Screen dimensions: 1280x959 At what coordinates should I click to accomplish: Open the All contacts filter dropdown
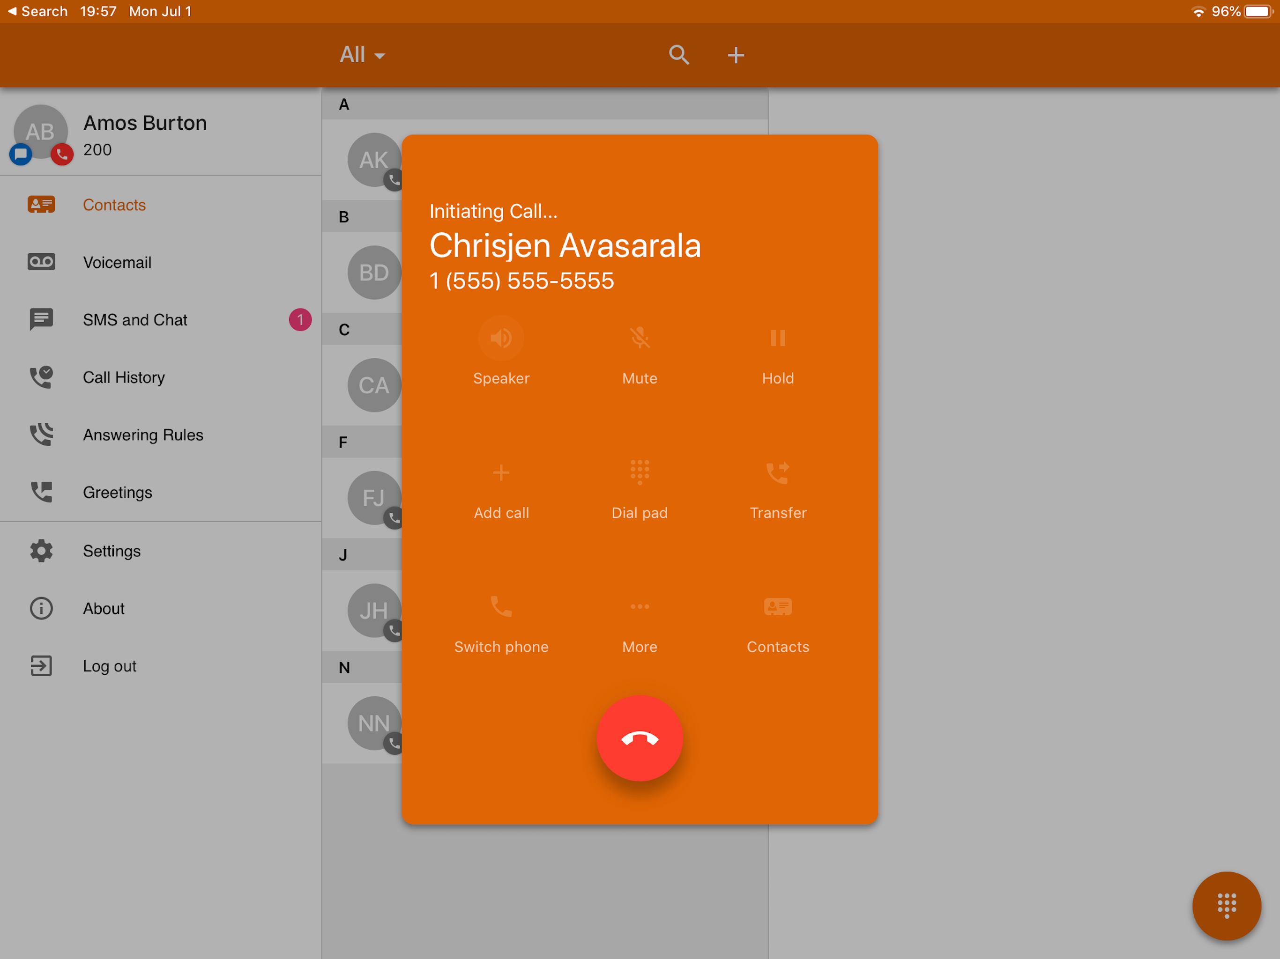(362, 55)
